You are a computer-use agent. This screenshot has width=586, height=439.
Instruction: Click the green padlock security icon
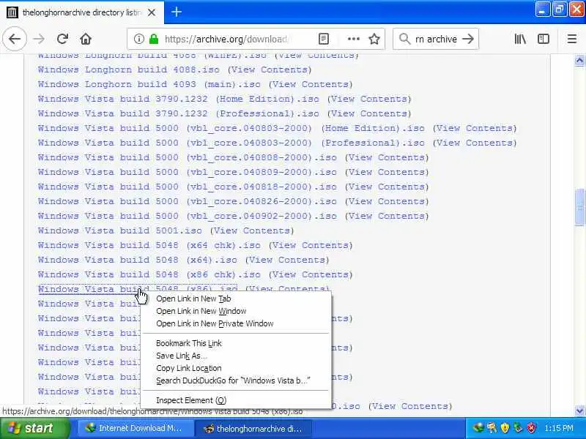point(154,39)
